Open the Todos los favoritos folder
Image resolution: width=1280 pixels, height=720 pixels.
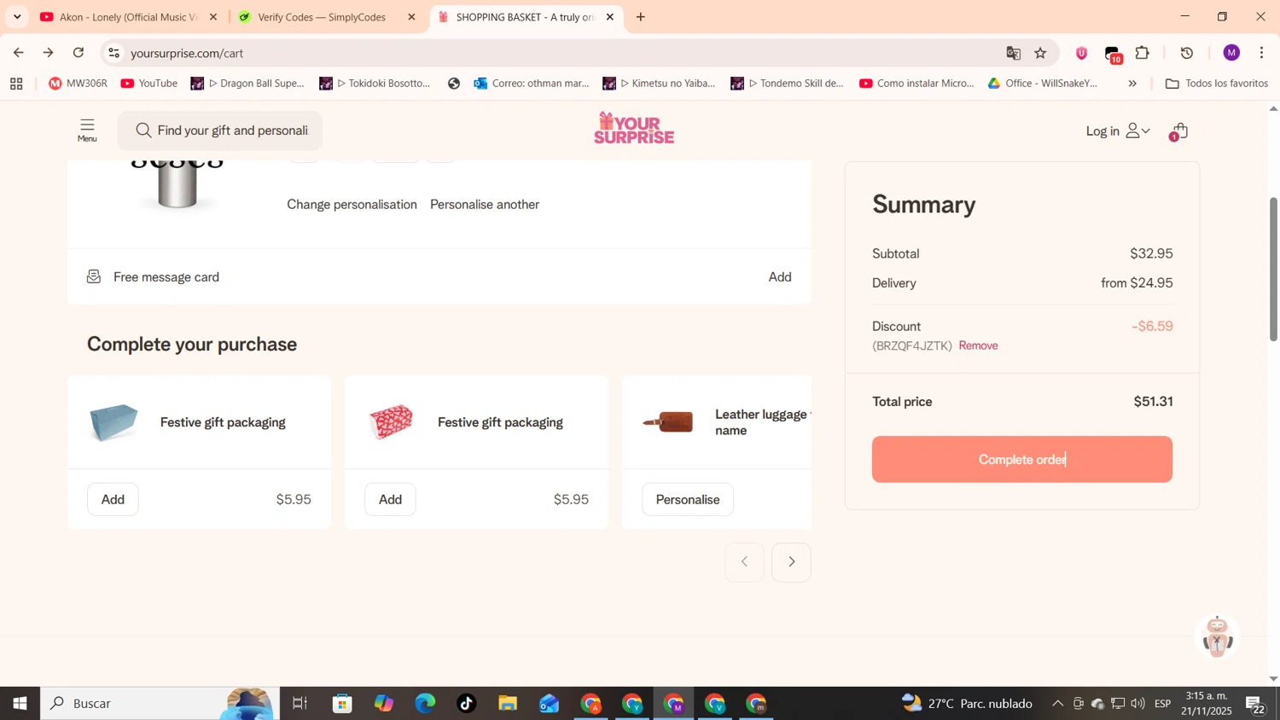pyautogui.click(x=1217, y=84)
